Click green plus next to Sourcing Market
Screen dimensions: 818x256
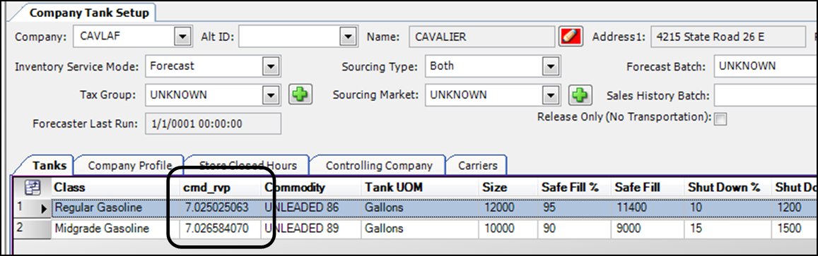point(579,95)
